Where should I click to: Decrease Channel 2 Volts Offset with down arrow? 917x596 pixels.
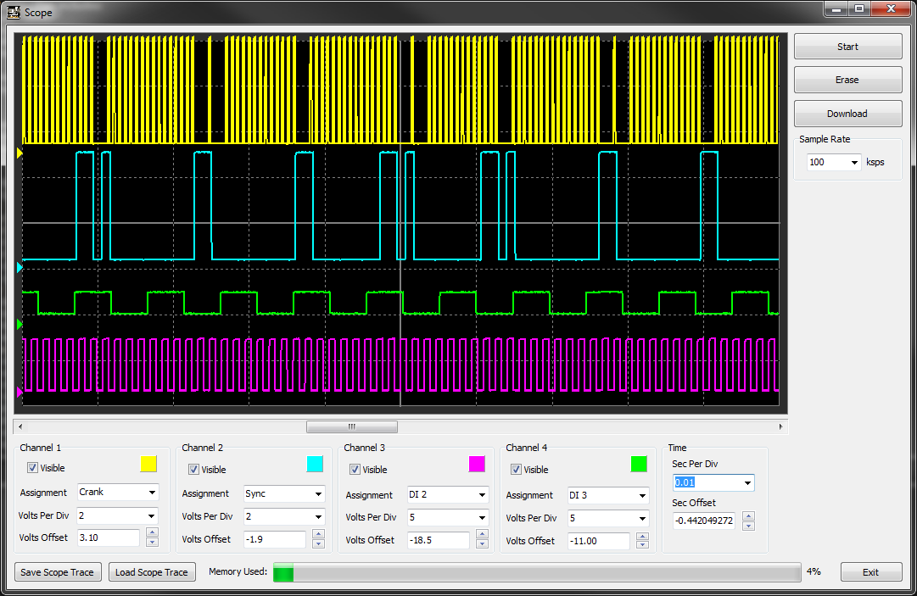tap(319, 543)
